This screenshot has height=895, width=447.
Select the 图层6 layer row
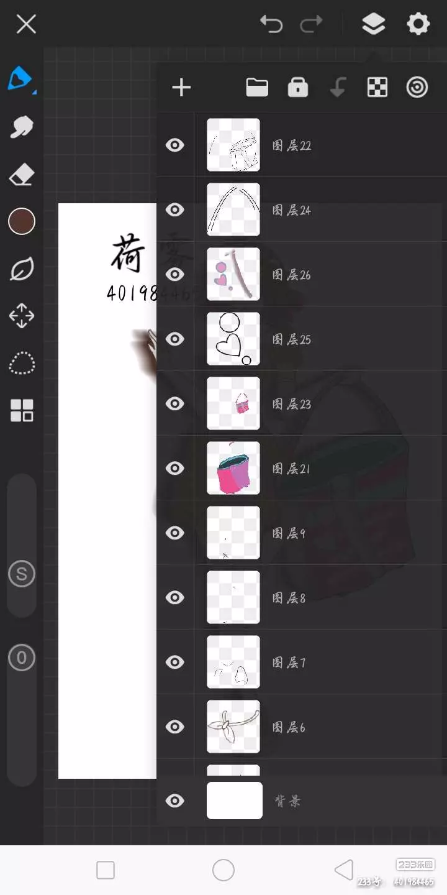302,727
